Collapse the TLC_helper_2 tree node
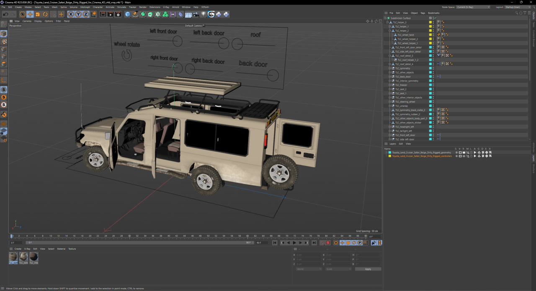536x291 pixels. pyautogui.click(x=389, y=31)
